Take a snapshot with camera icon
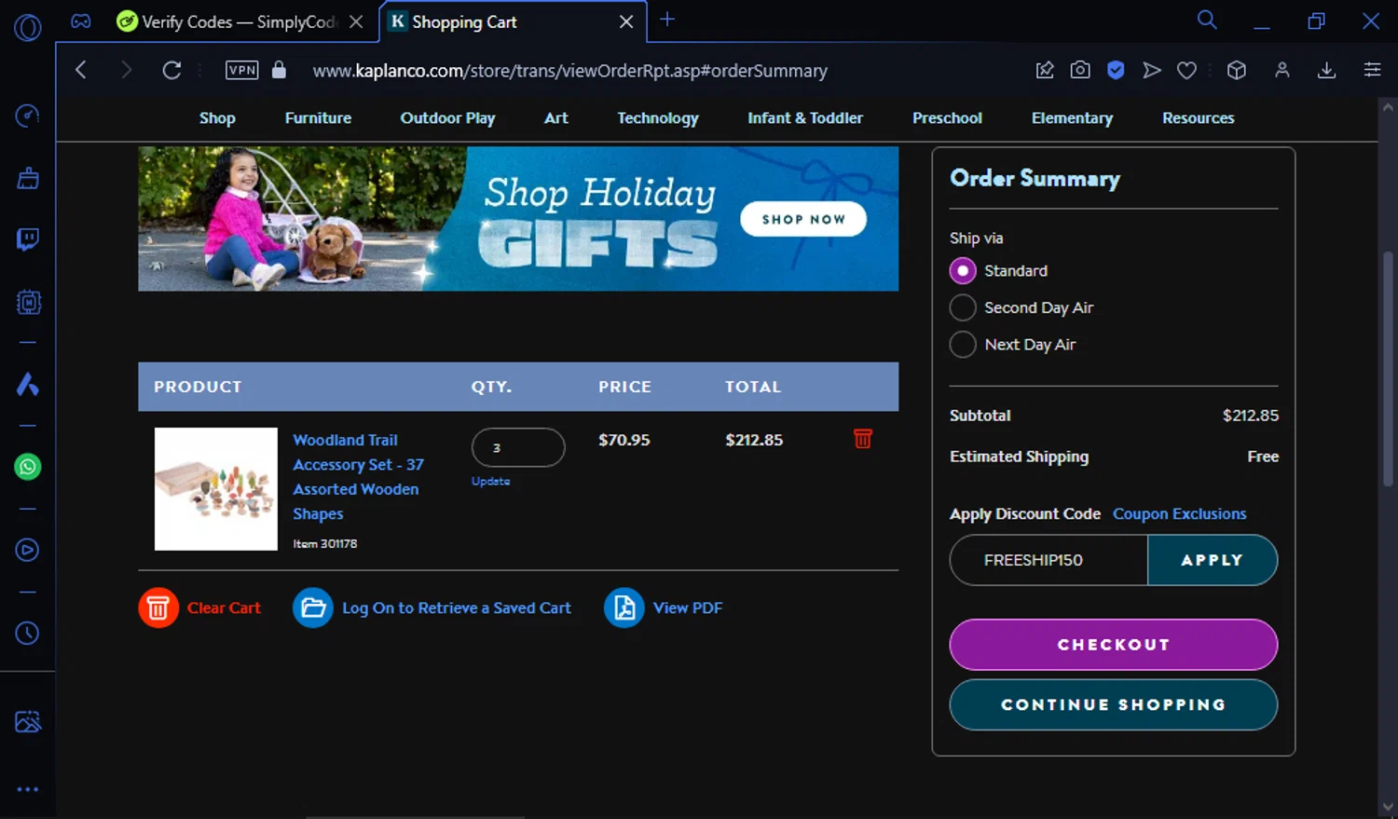 1080,70
